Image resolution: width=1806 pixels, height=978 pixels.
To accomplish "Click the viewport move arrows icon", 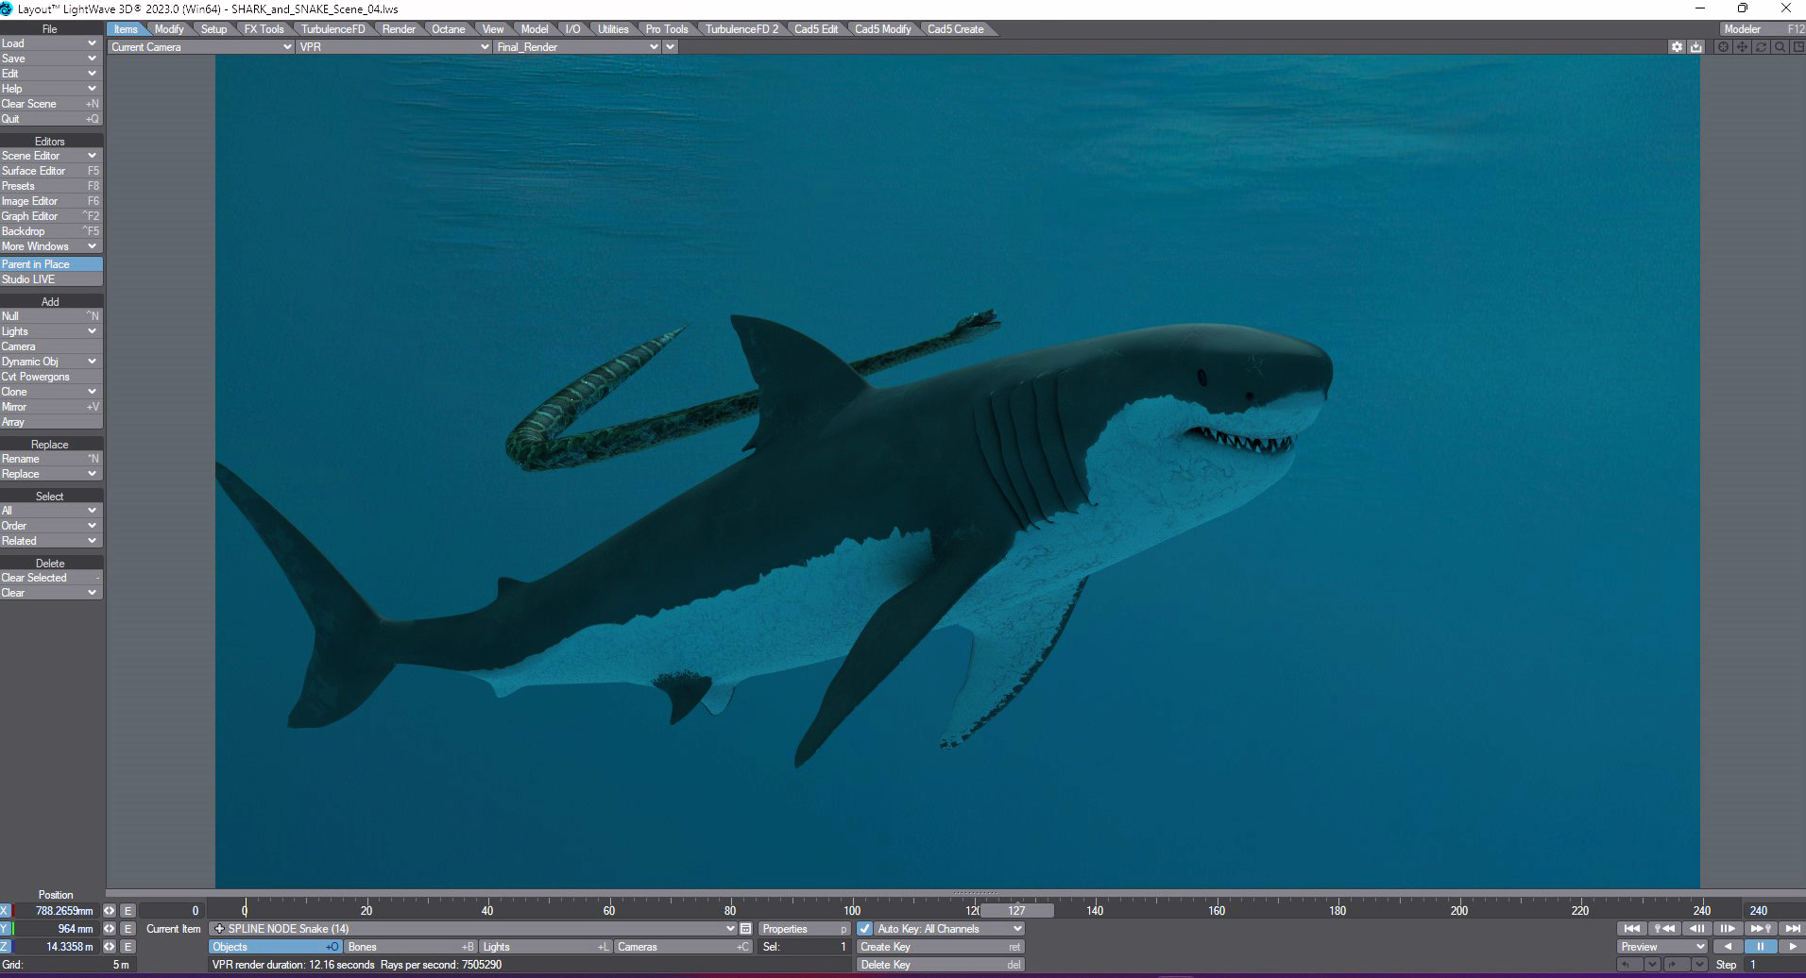I will (x=1742, y=47).
